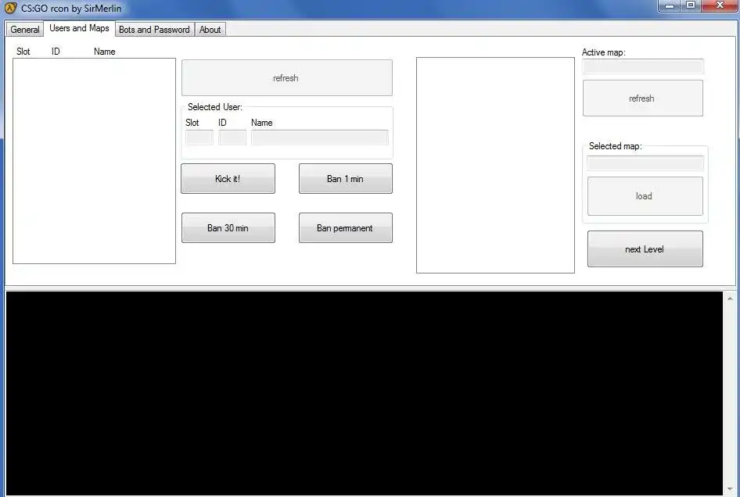Click inside the maps list box
This screenshot has height=497, width=740.
495,165
